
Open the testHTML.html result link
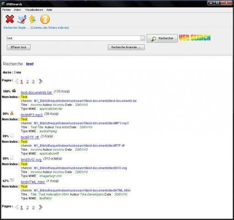pyautogui.click(x=33, y=182)
